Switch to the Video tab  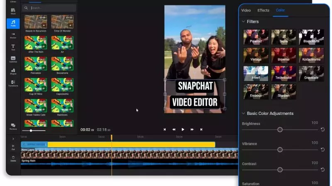246,10
